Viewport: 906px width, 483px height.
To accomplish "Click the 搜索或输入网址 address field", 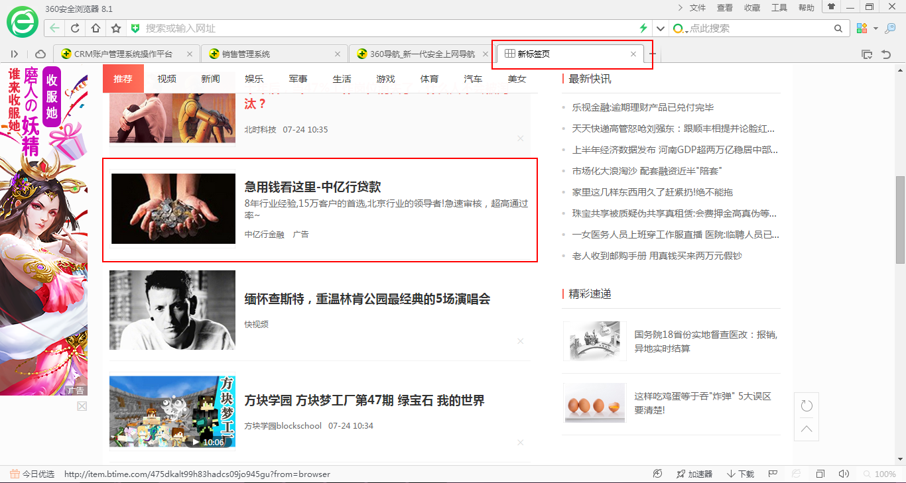I will click(x=385, y=28).
